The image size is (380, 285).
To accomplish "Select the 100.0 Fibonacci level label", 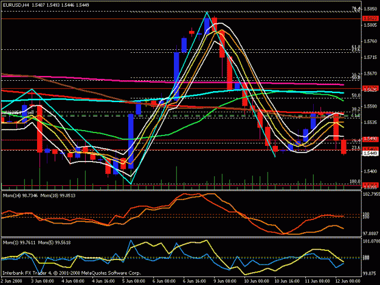I will click(355, 181).
